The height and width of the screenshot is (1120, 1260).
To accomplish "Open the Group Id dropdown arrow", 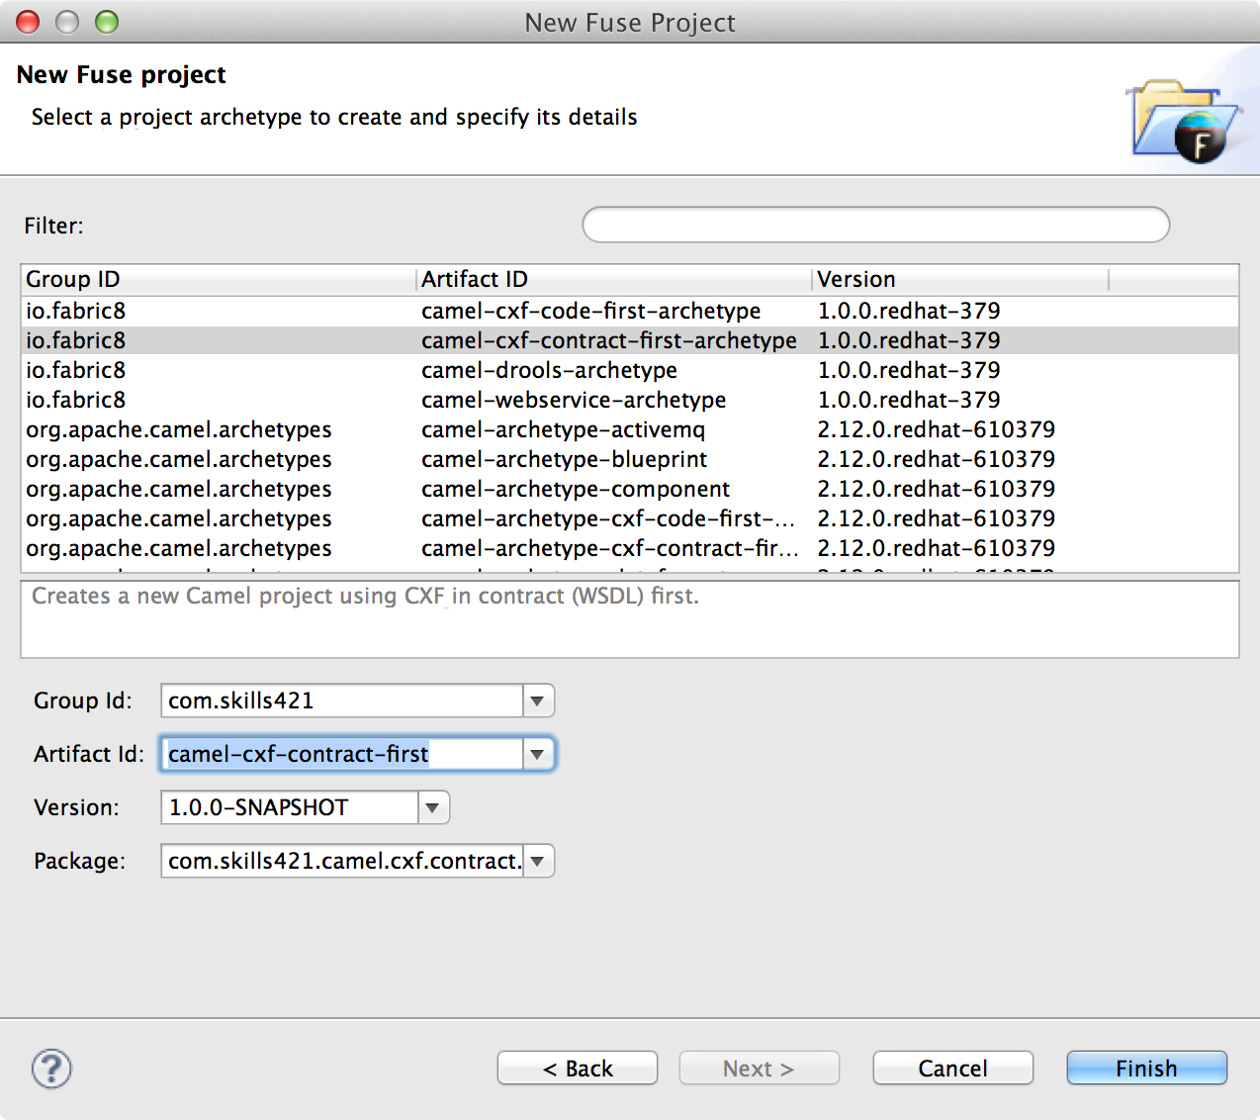I will coord(537,701).
